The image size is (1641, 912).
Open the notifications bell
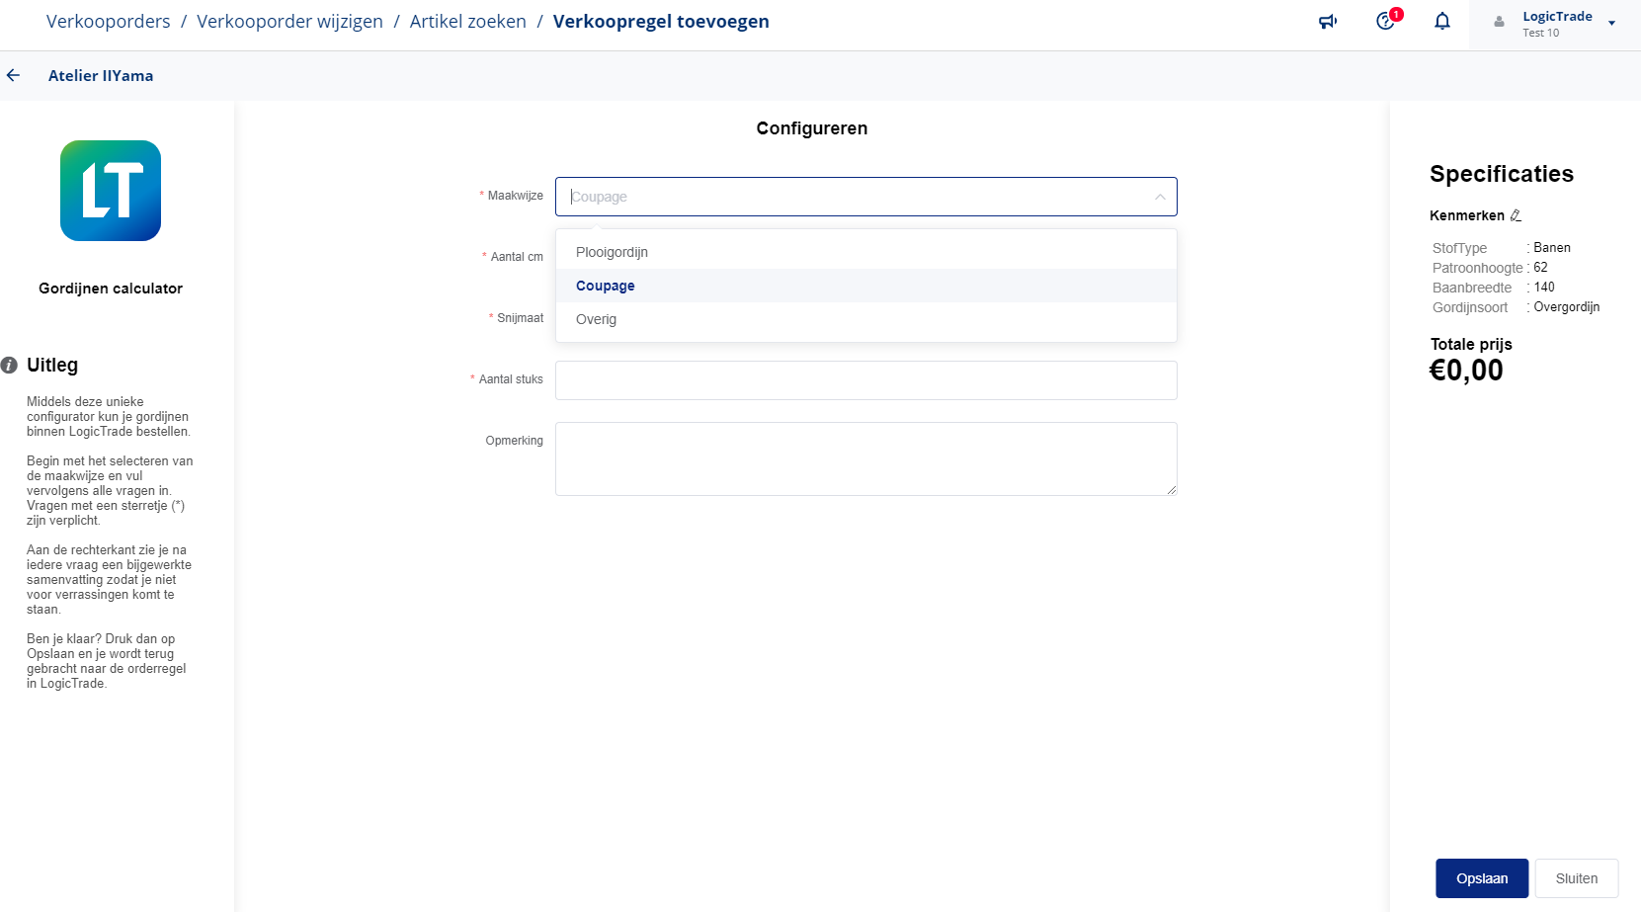point(1442,22)
